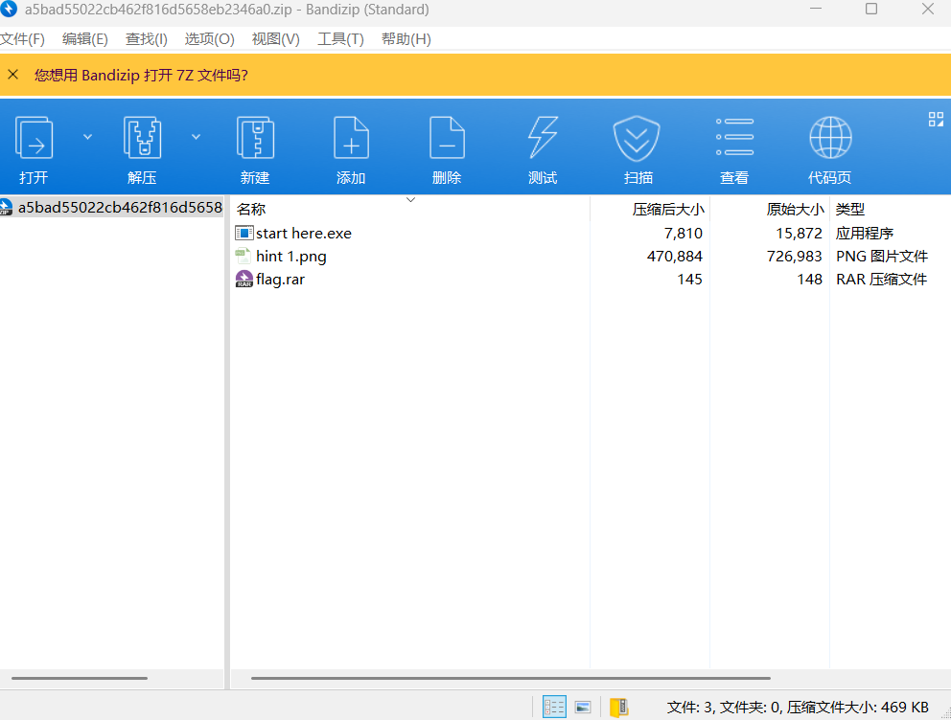Image resolution: width=951 pixels, height=720 pixels.
Task: Open the 视图(V) menu
Action: click(x=275, y=39)
